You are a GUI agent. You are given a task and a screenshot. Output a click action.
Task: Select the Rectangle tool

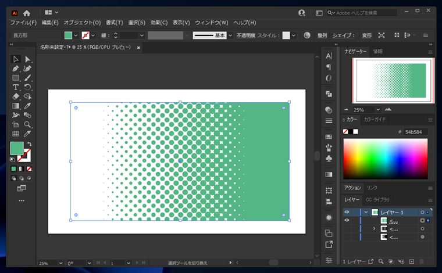point(16,78)
